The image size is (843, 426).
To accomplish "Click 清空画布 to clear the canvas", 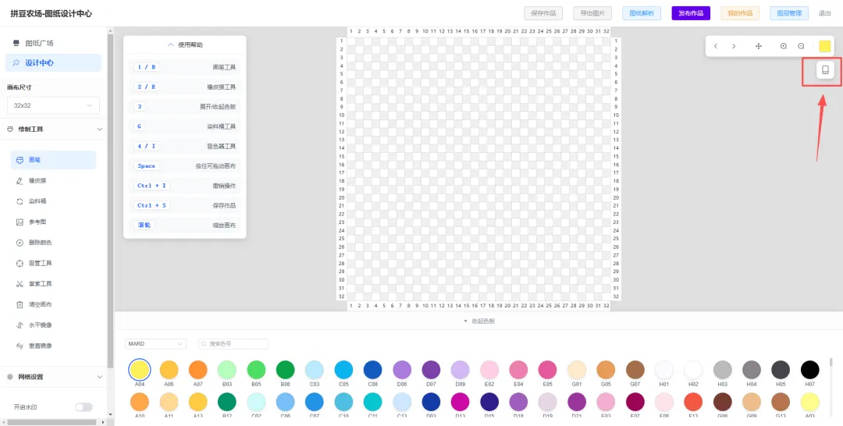I will (x=53, y=304).
